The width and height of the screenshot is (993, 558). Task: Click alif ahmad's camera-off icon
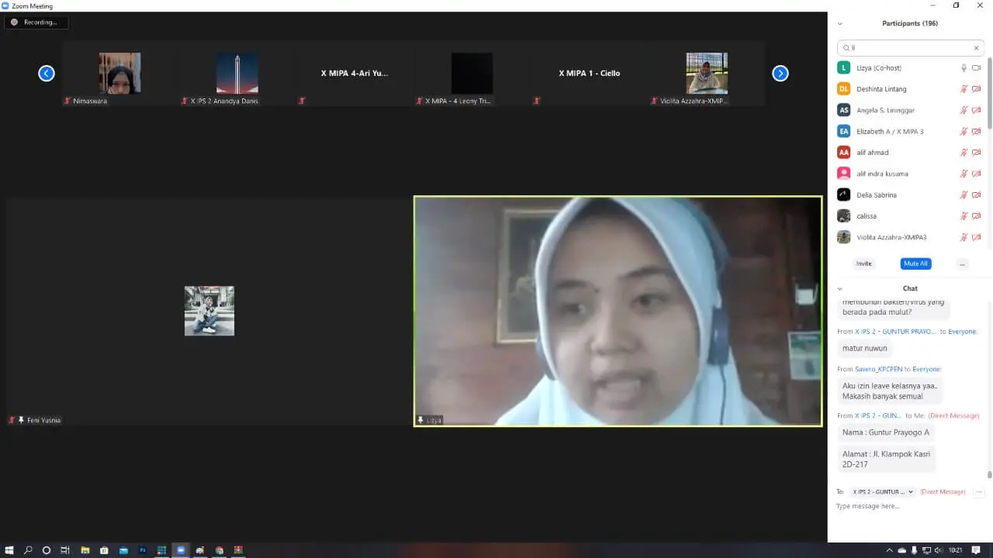coord(977,153)
